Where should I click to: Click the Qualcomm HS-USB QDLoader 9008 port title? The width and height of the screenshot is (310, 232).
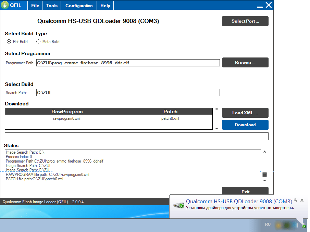pyautogui.click(x=98, y=21)
